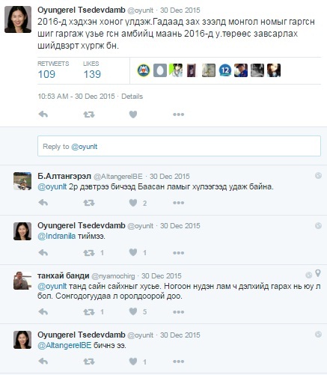Retweet Б.Алтангэрэл's reply
The image size is (327, 375).
coord(89,203)
